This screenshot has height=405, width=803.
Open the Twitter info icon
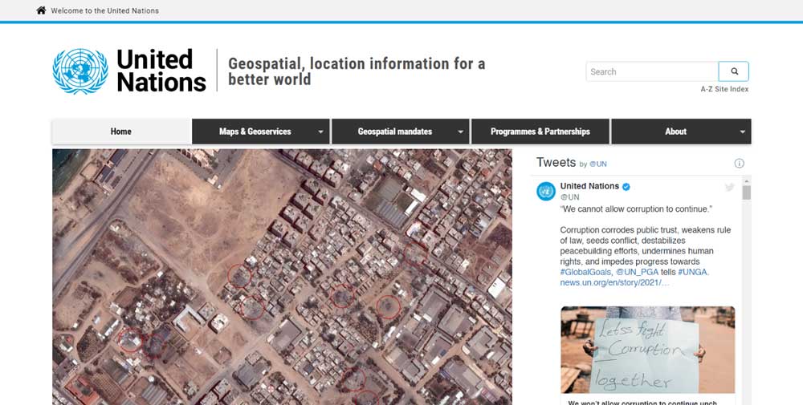point(739,164)
